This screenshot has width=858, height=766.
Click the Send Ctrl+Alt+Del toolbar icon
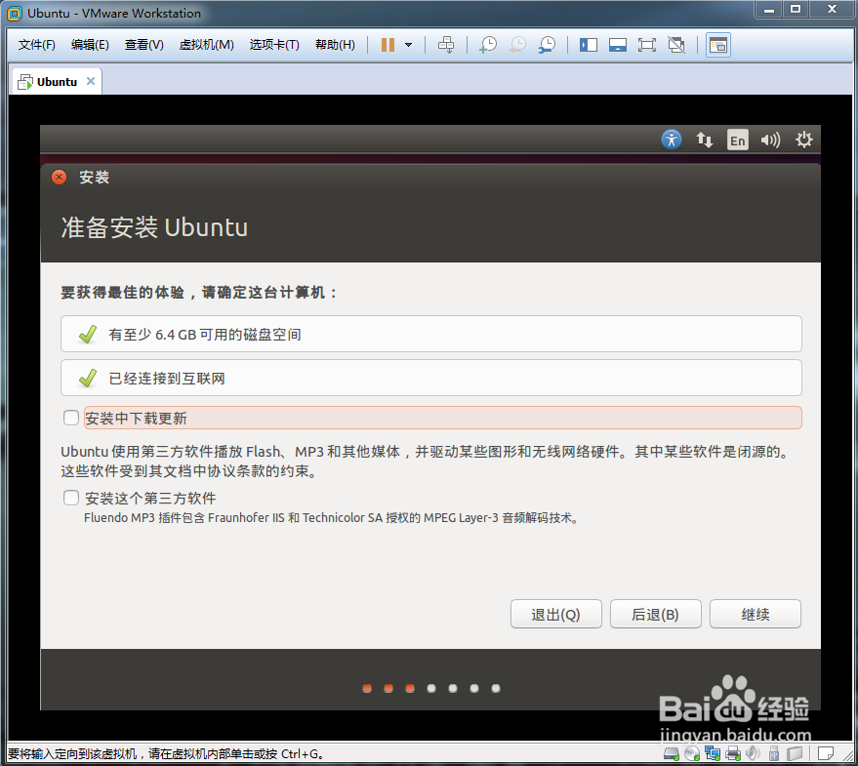tap(446, 45)
